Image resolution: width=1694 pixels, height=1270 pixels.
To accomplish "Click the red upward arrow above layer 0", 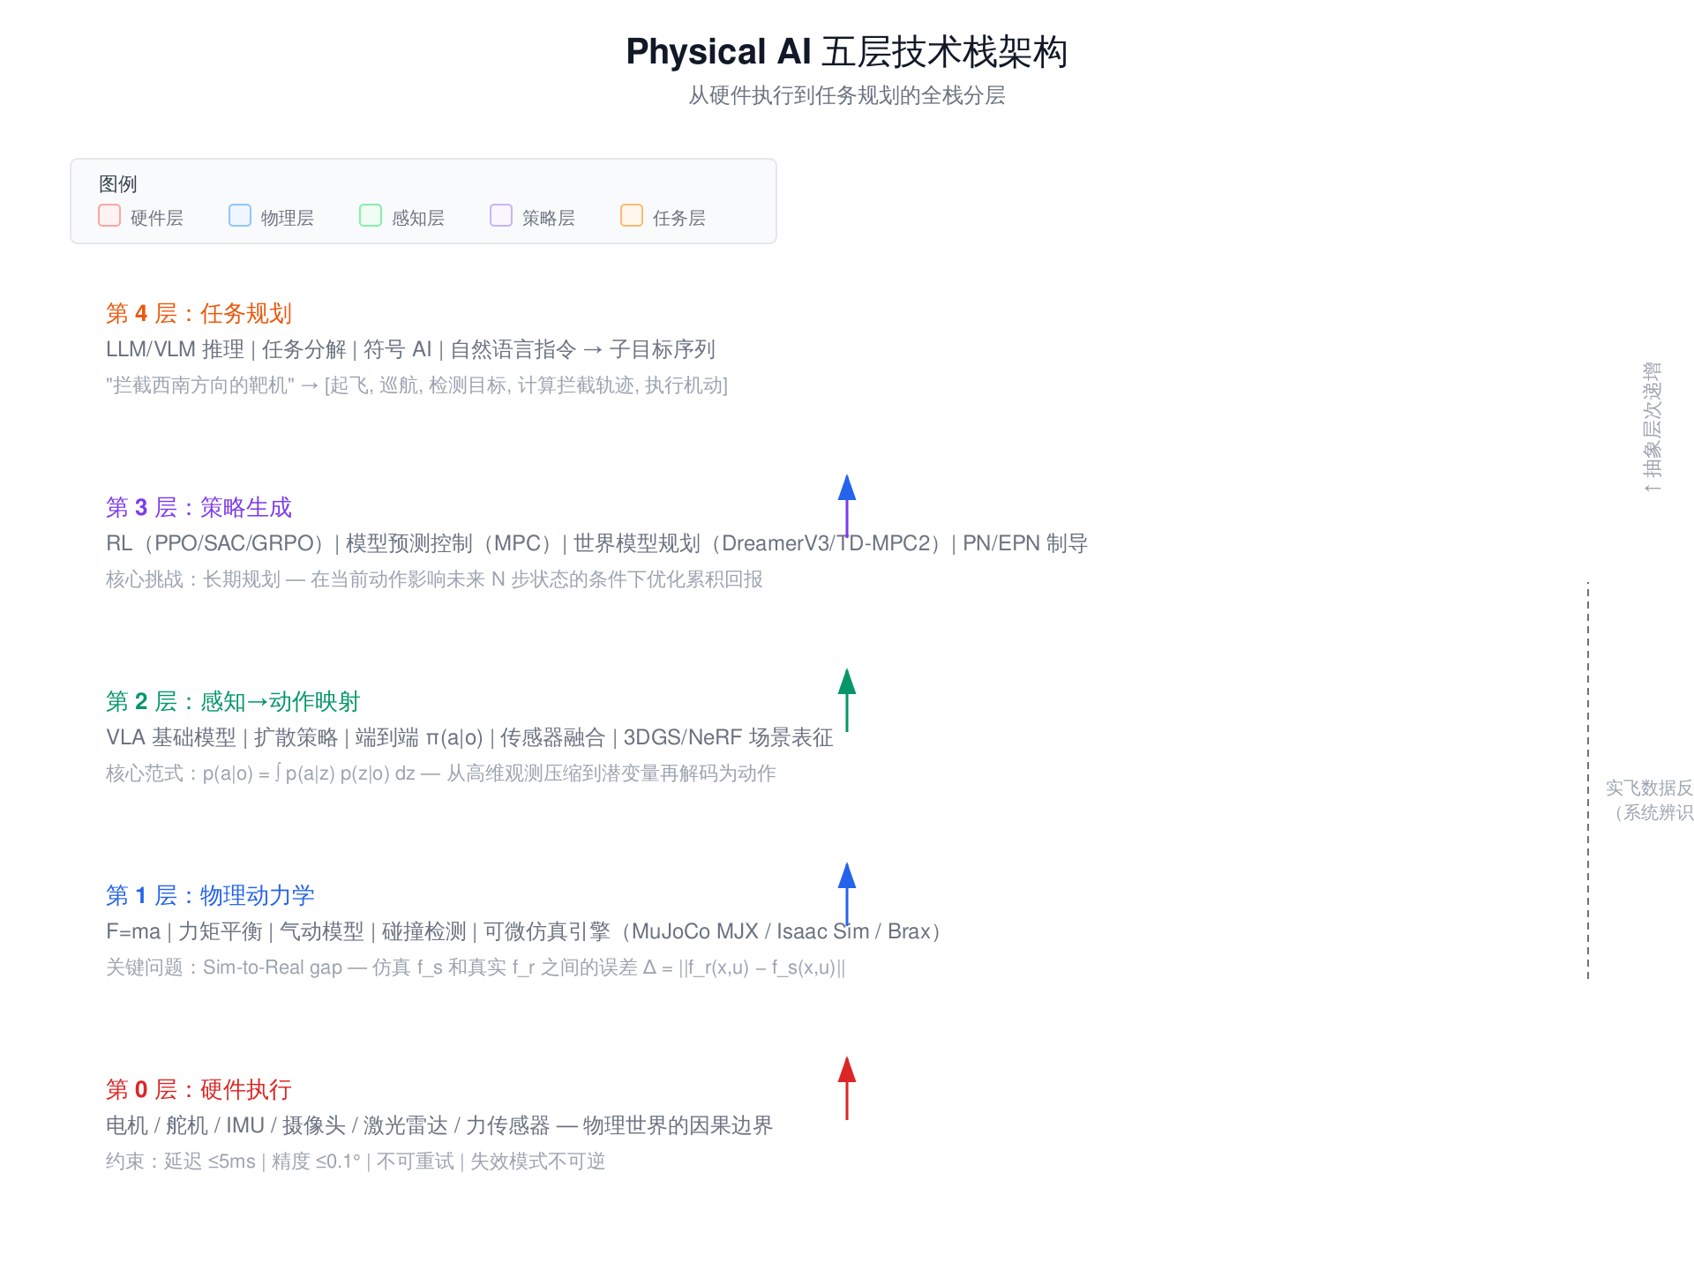I will click(x=847, y=1088).
